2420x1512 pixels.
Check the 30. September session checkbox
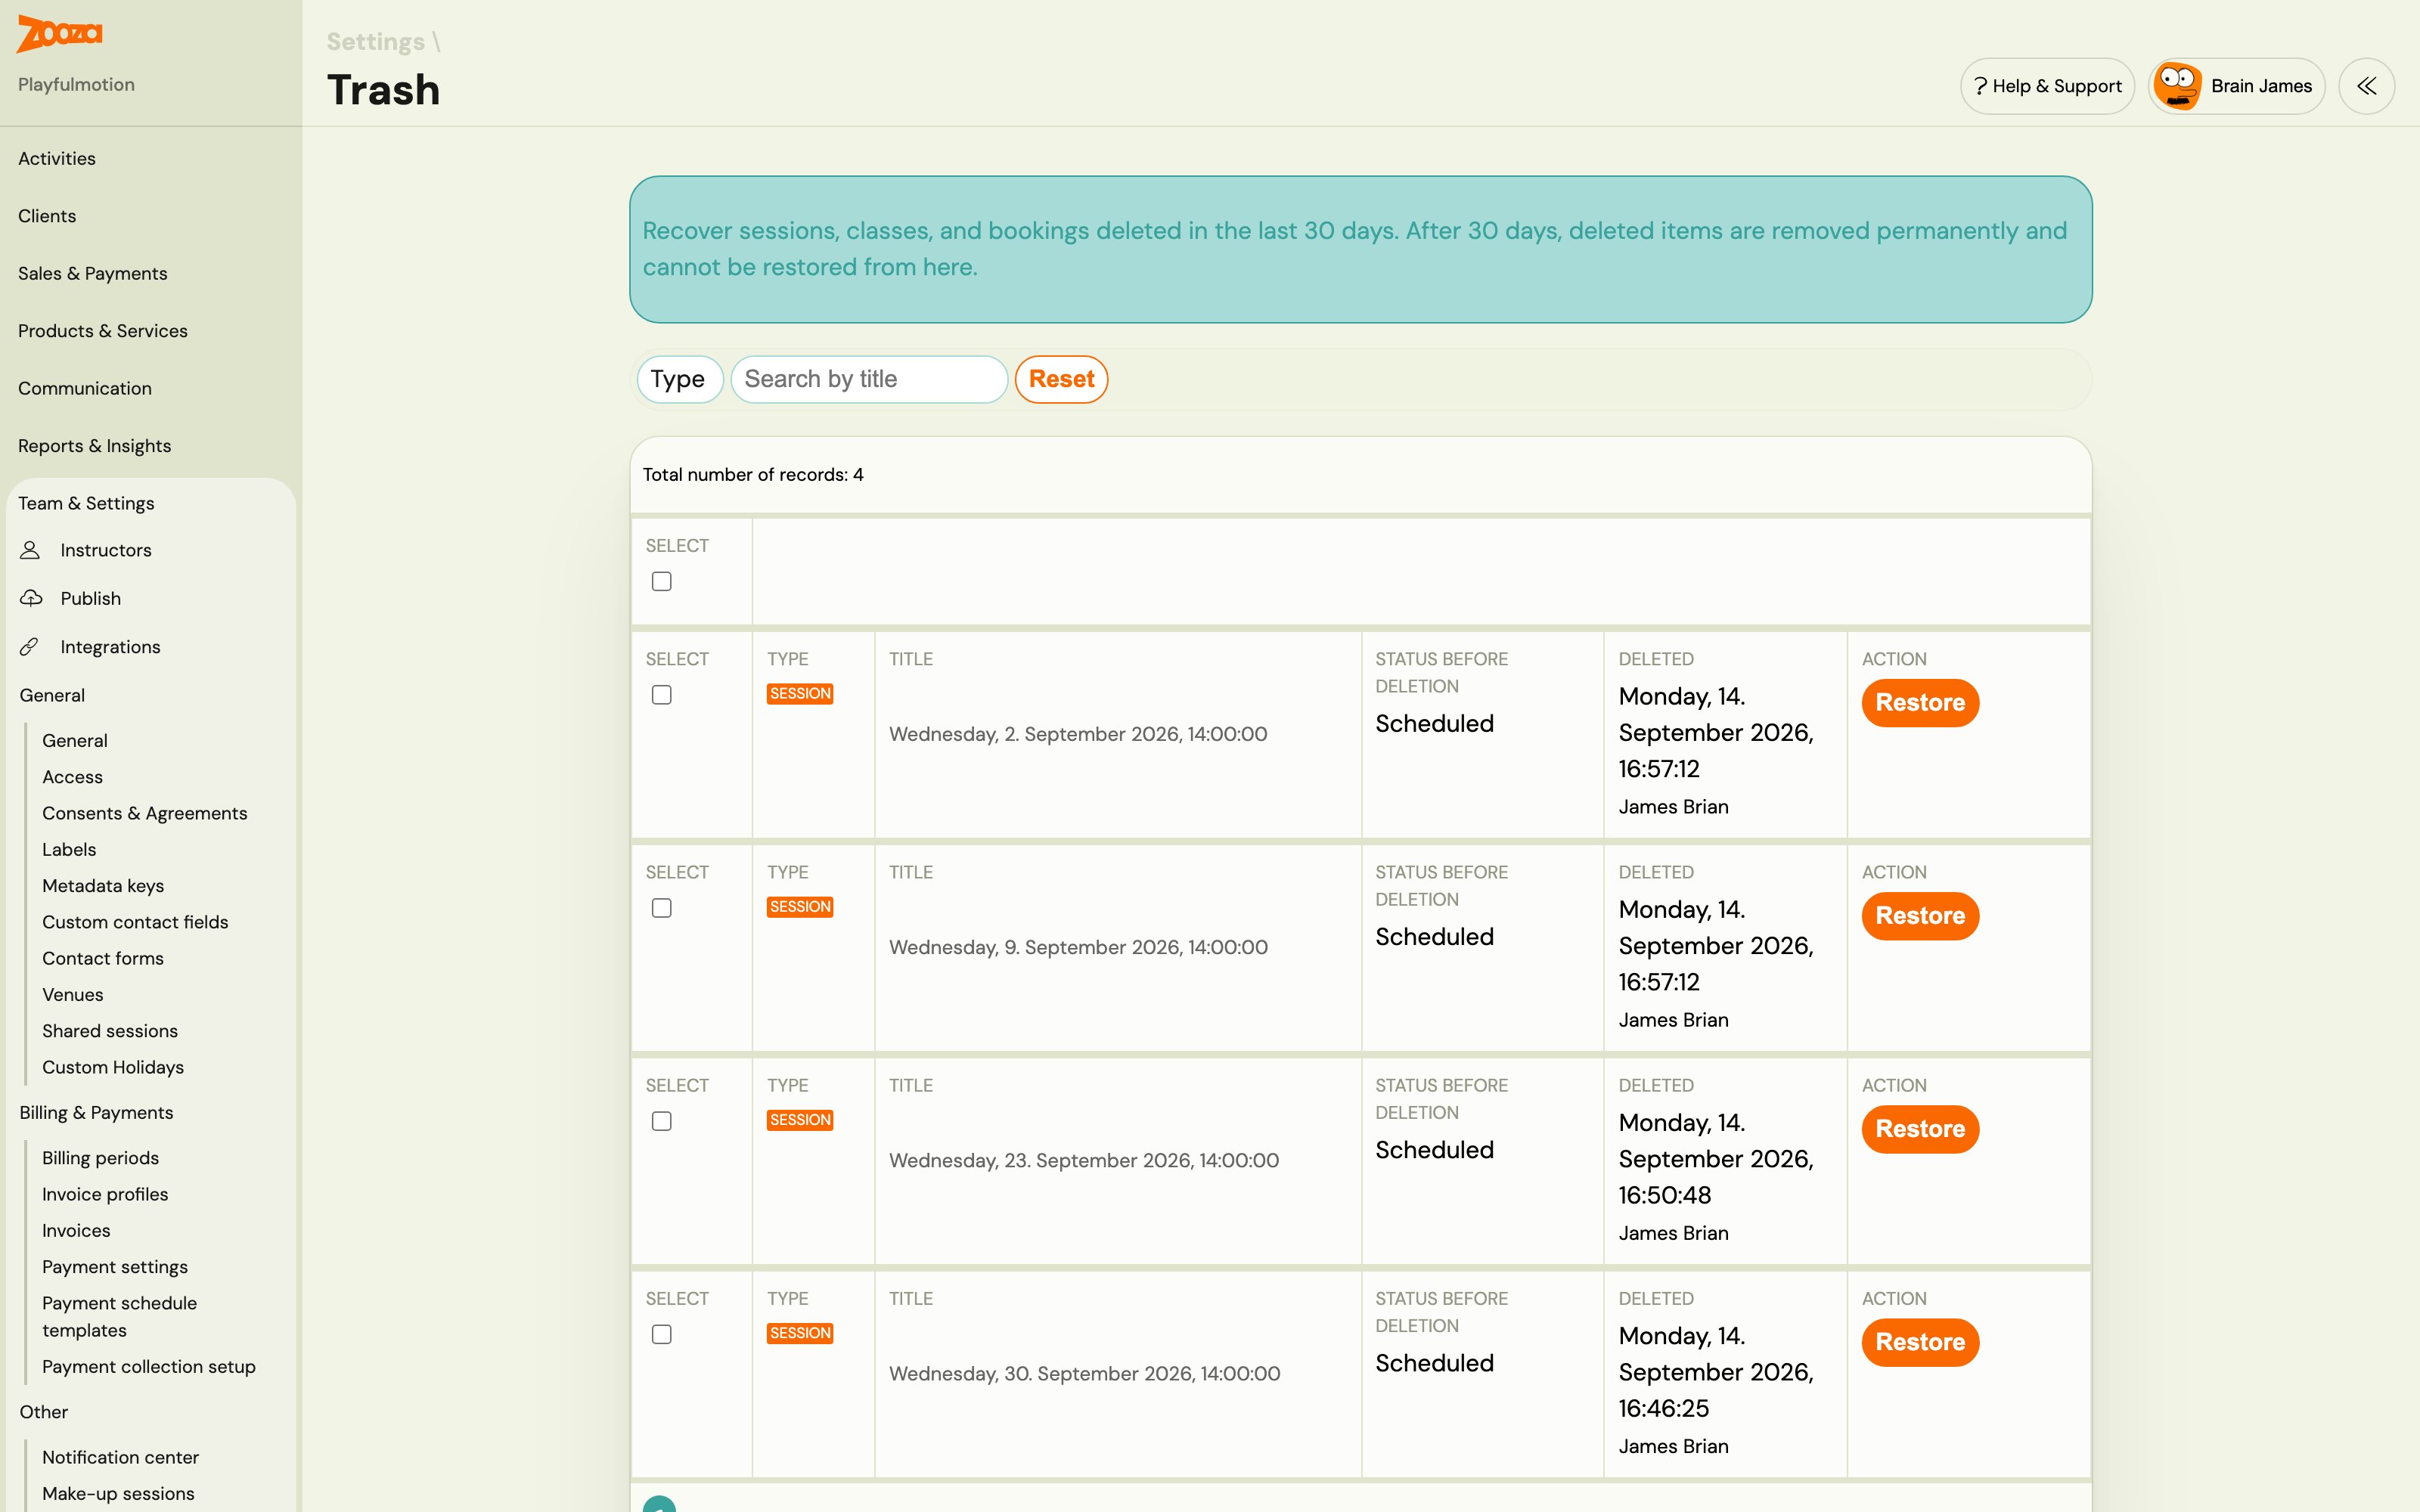pos(661,1334)
